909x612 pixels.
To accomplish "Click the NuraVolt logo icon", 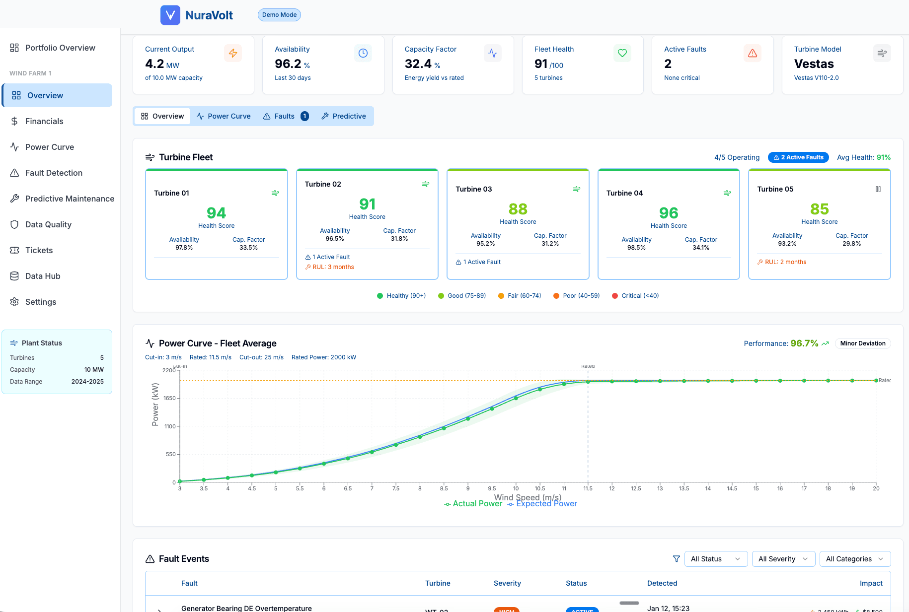I will pyautogui.click(x=170, y=15).
